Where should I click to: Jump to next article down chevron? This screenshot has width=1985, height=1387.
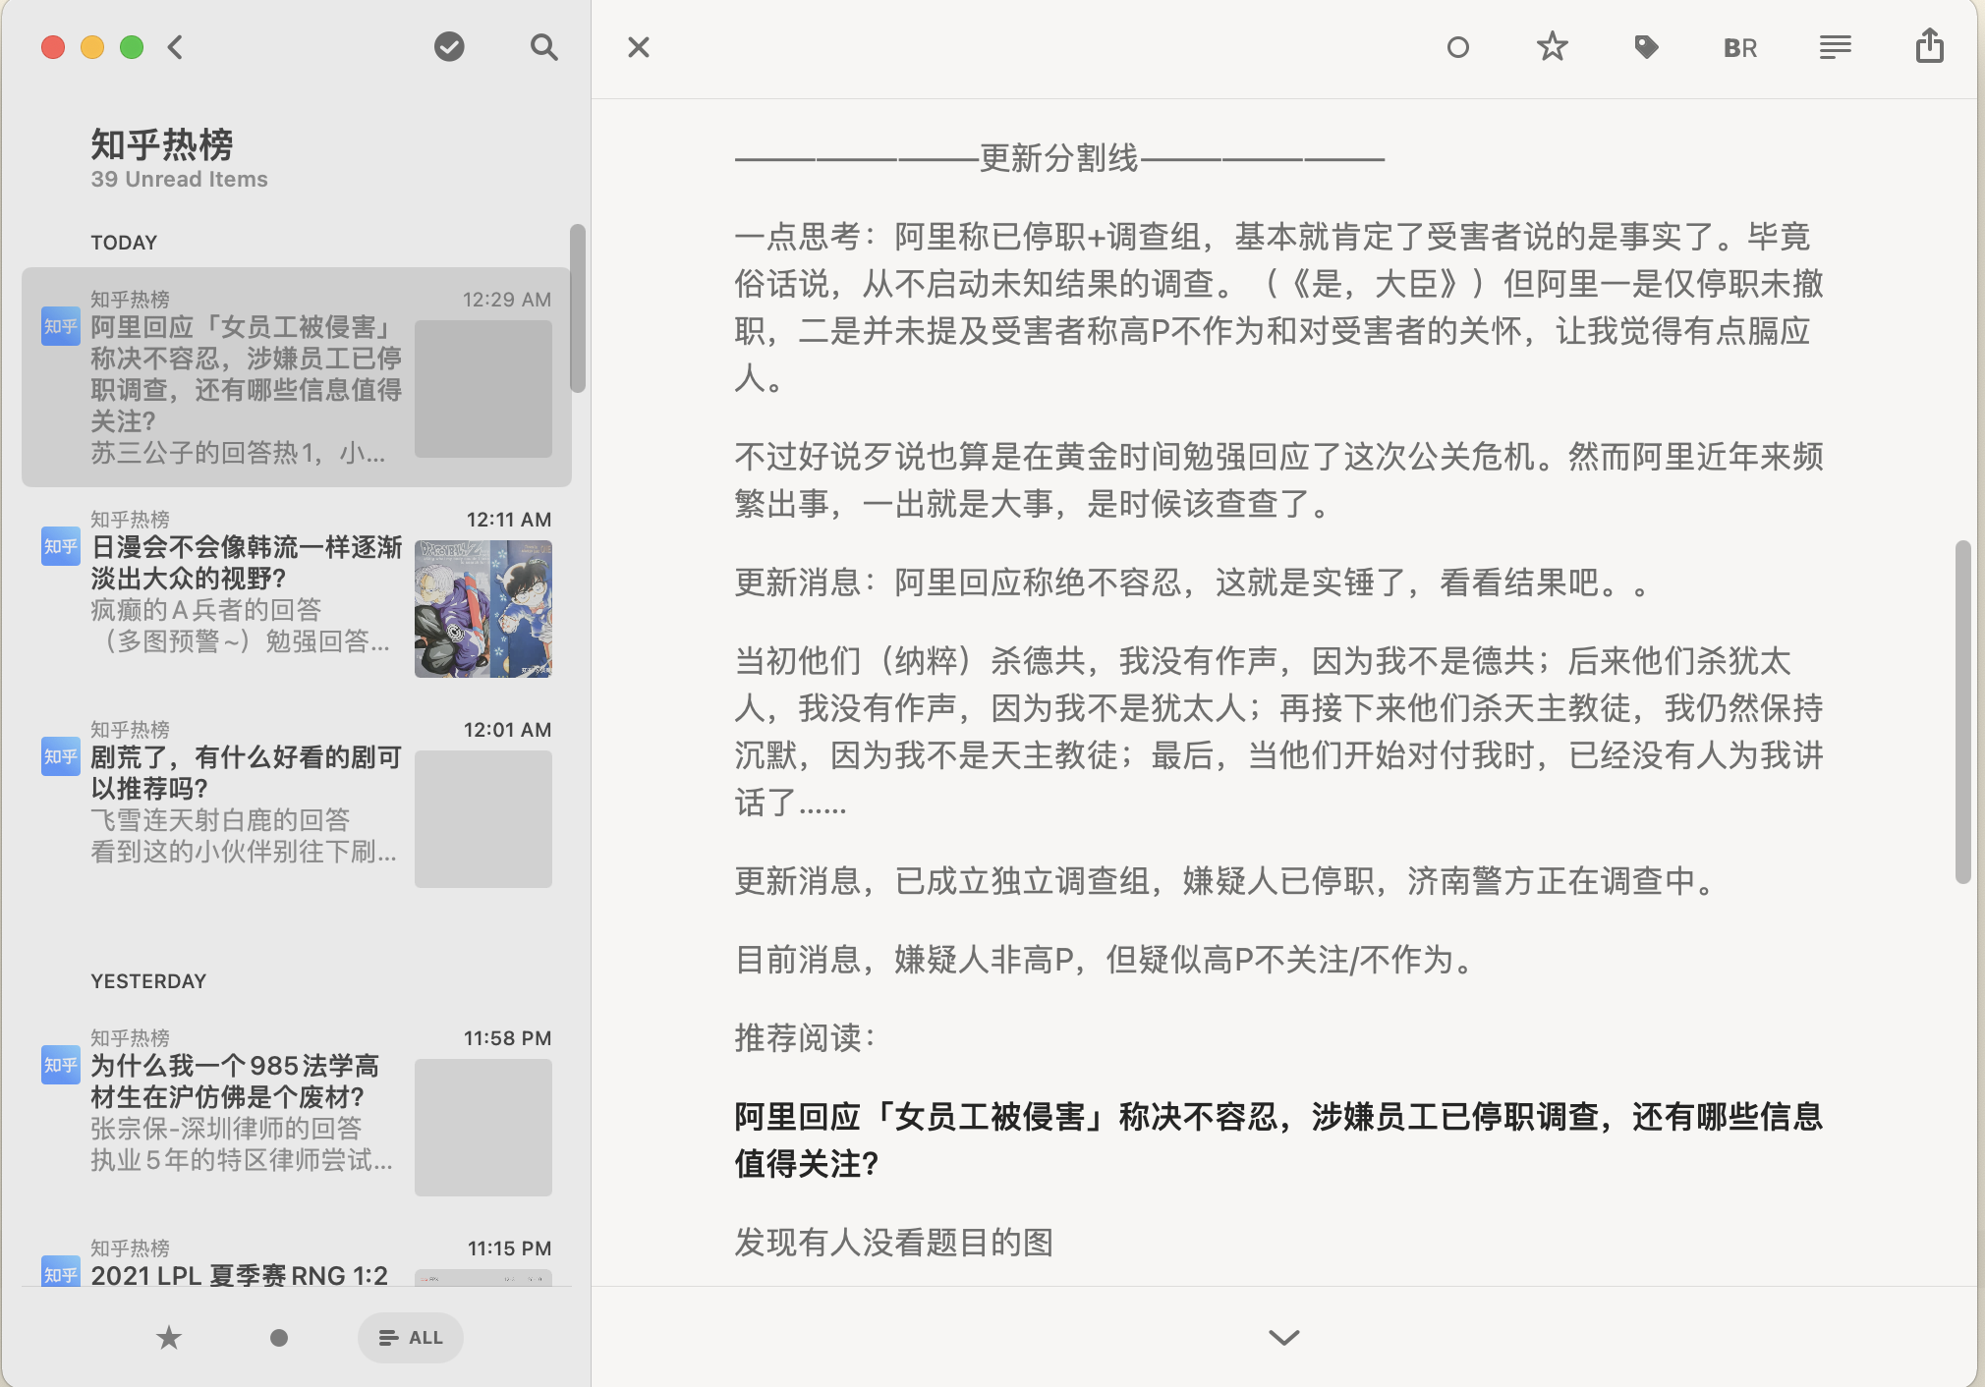coord(1283,1337)
